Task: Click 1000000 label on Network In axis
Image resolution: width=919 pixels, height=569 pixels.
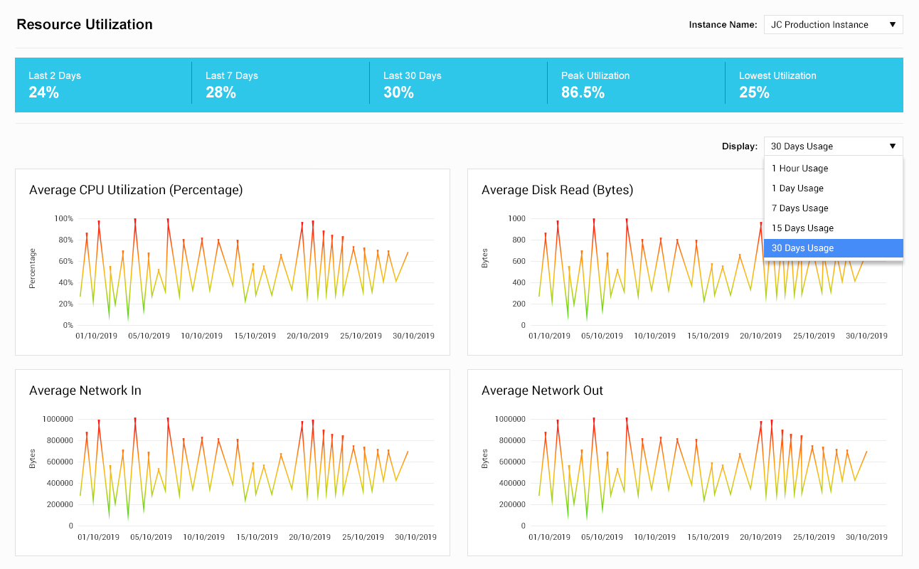Action: (57, 419)
